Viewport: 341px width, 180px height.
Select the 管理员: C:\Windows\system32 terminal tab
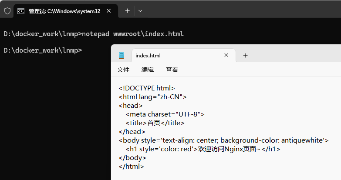click(x=66, y=11)
